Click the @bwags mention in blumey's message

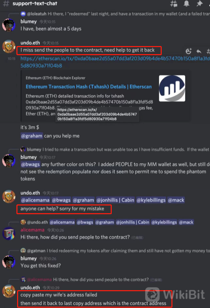(x=31, y=164)
